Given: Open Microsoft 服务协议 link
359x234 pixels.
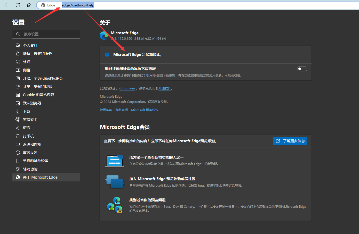Looking at the screenshot, I should [x=145, y=110].
